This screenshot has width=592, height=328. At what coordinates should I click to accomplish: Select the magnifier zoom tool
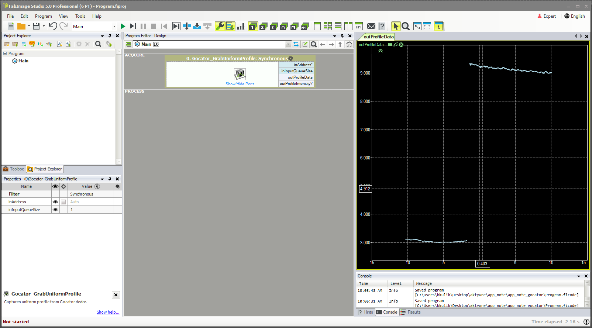click(406, 26)
